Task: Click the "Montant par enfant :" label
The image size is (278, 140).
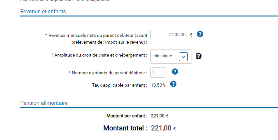Action: [x=127, y=116]
